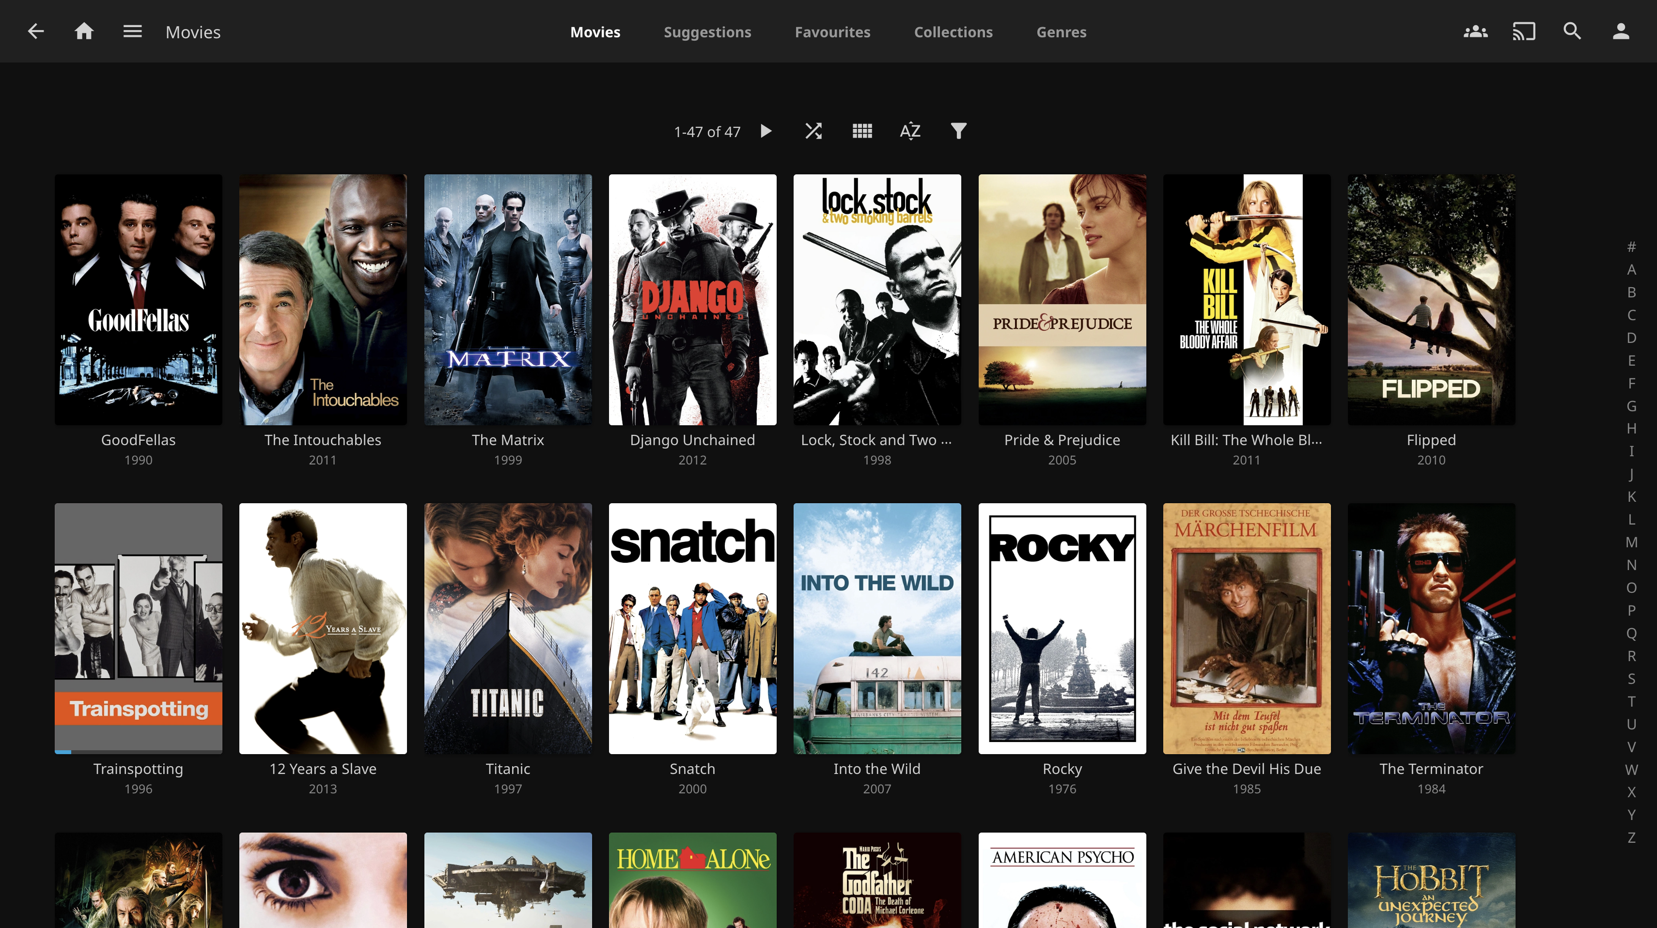Expand the sidebar with the back arrow
The height and width of the screenshot is (928, 1657).
click(36, 31)
